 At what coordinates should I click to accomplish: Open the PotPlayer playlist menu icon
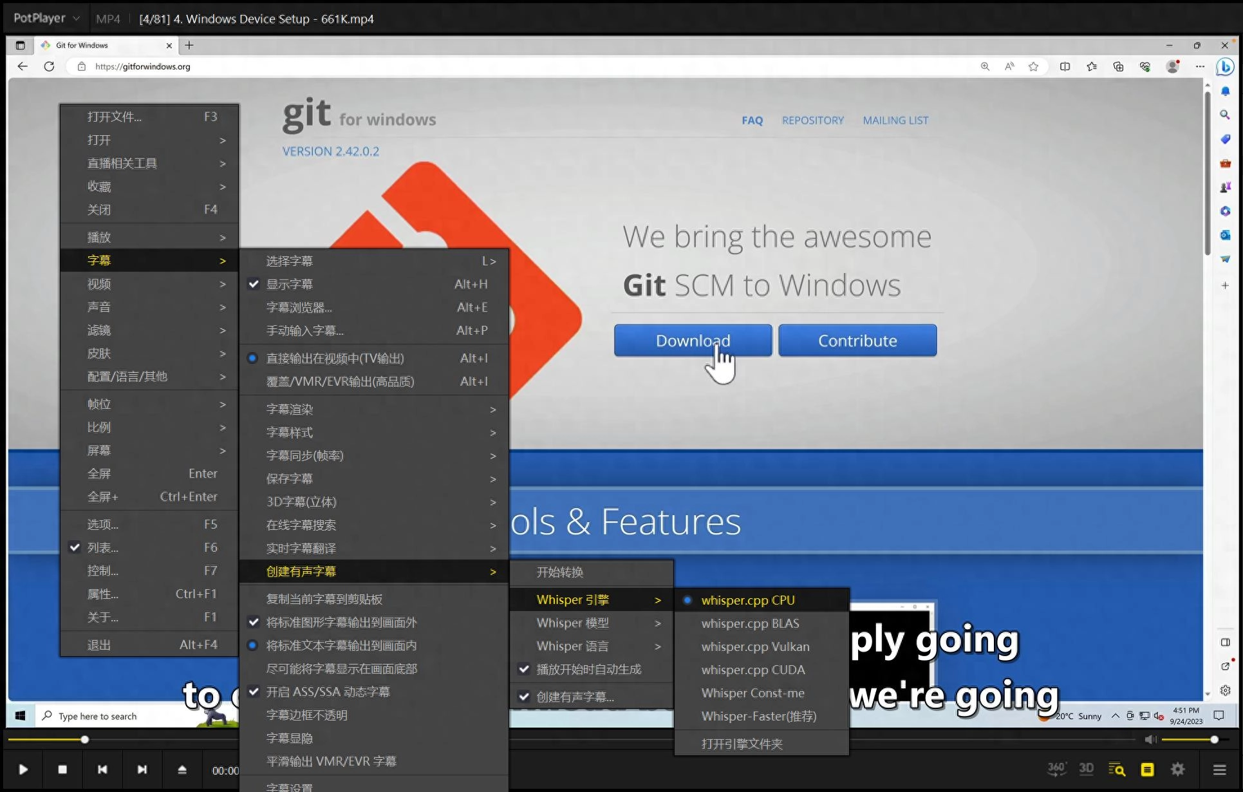[x=1219, y=769]
